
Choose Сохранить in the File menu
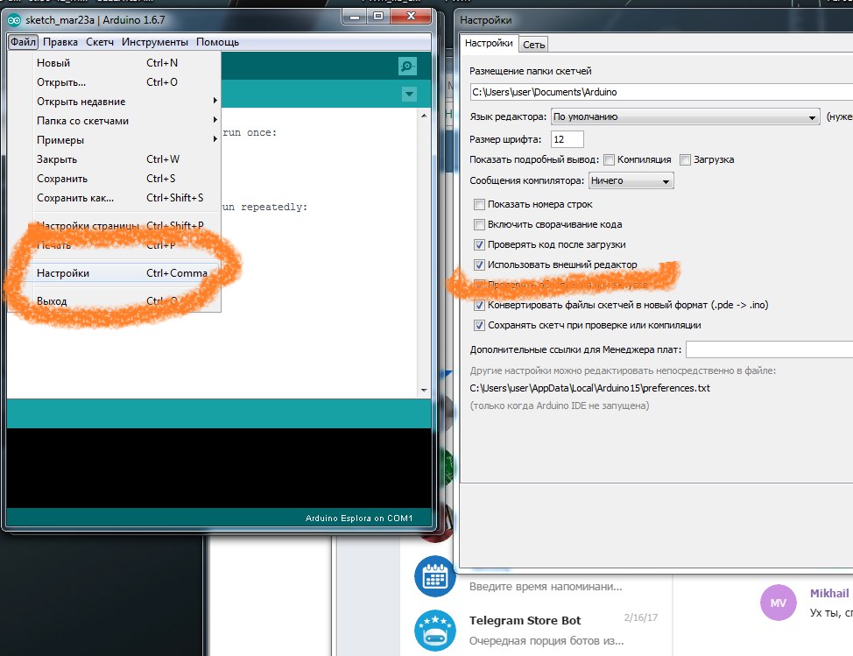click(x=114, y=179)
